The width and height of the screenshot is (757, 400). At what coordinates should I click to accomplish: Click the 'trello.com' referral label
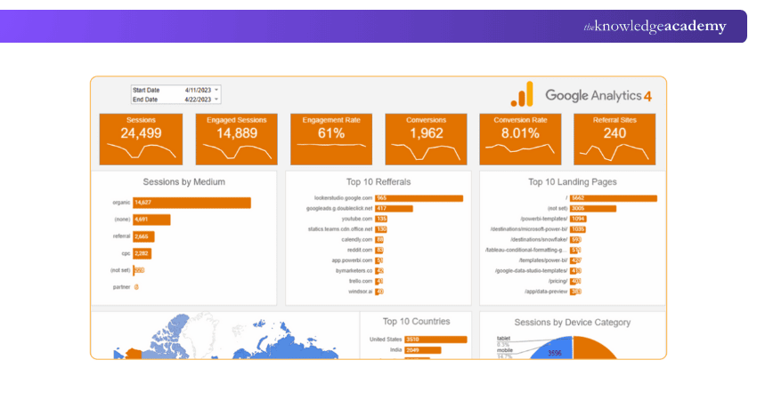point(361,282)
